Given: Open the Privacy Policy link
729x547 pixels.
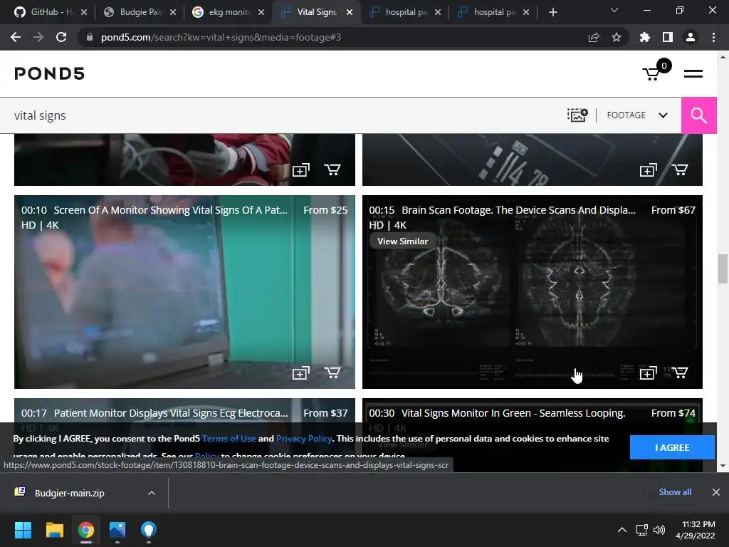Looking at the screenshot, I should pyautogui.click(x=304, y=439).
